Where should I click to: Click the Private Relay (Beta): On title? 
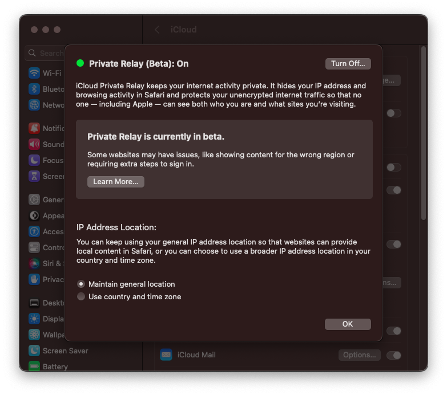click(139, 64)
